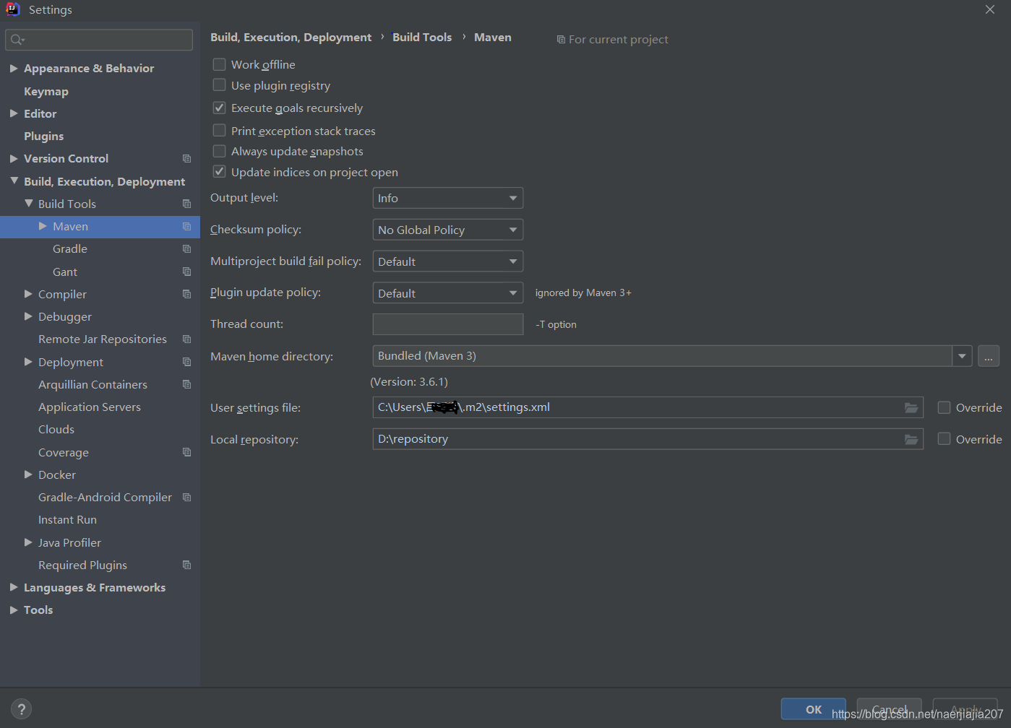Click the project-level icon beside Coverage
Viewport: 1011px width, 728px height.
(186, 452)
